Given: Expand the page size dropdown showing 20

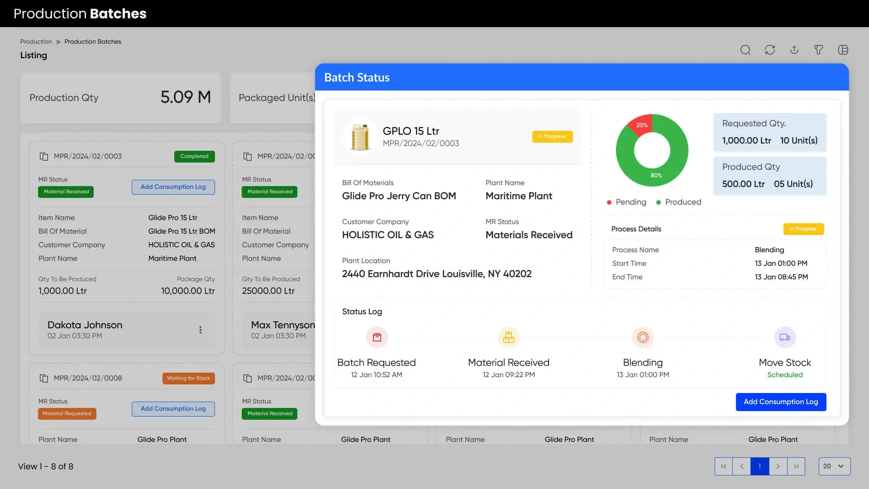Looking at the screenshot, I should coord(834,466).
